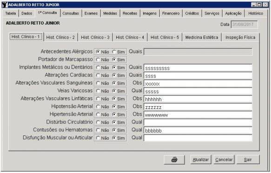Click the Cancelar button
The image size is (271, 173).
[224, 160]
